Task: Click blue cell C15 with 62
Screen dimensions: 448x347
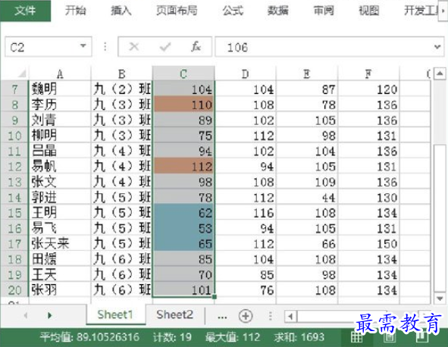Action: point(183,213)
